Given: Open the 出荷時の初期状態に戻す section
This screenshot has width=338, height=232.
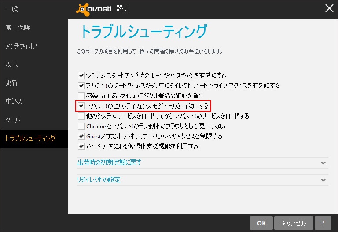Looking at the screenshot, I should [110, 163].
